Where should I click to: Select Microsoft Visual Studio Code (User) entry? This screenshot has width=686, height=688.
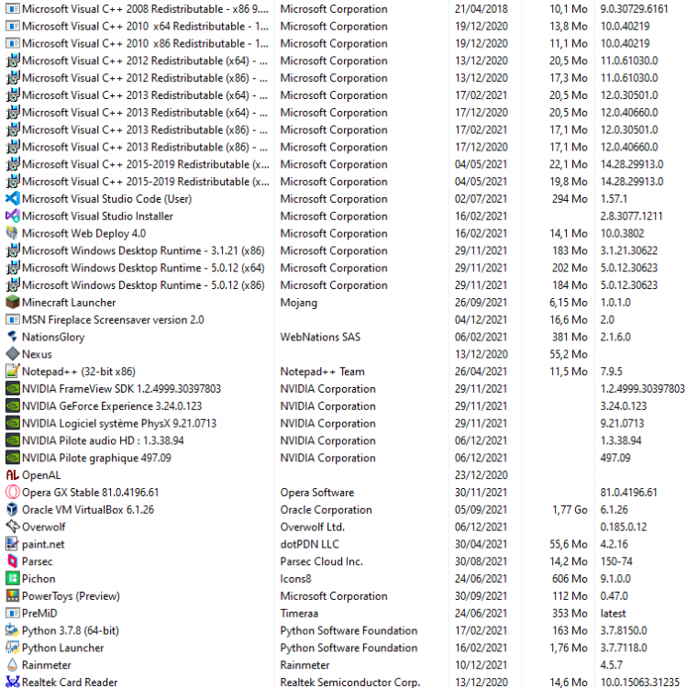343,199
